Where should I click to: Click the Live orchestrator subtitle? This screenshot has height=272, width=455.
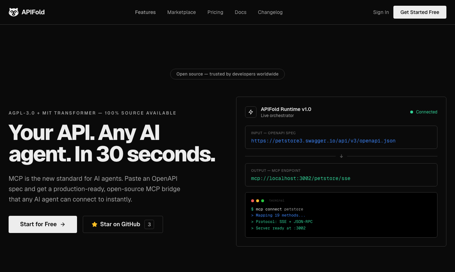(x=277, y=116)
